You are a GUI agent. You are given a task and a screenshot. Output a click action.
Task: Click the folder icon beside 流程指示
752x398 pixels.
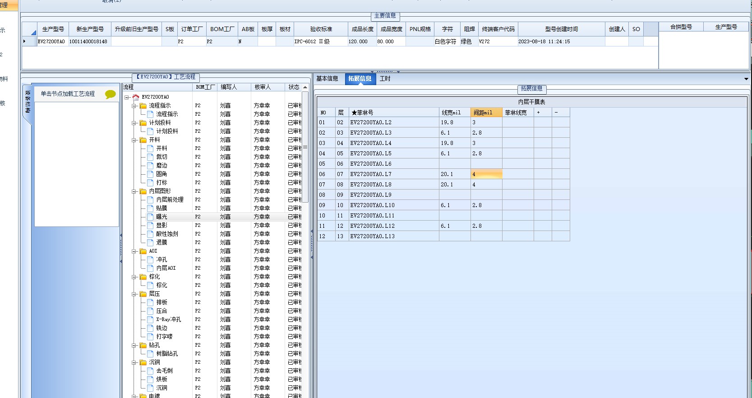pyautogui.click(x=143, y=105)
